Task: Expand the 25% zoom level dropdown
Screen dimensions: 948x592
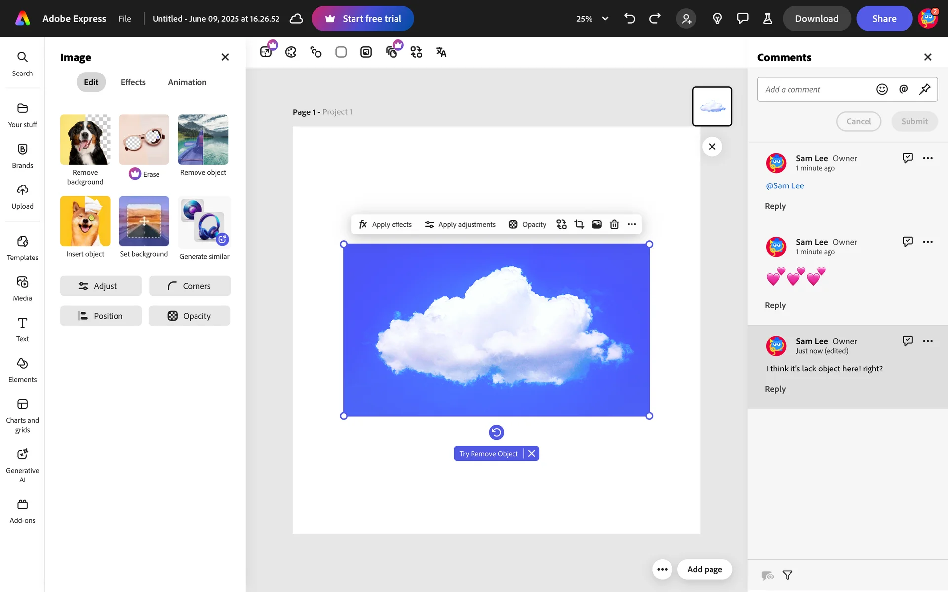Action: pyautogui.click(x=605, y=19)
